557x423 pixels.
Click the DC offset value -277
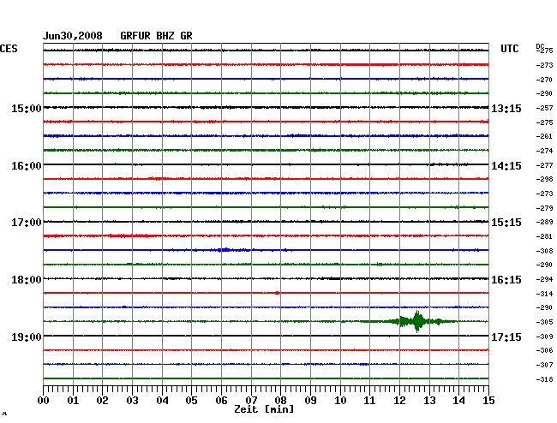pyautogui.click(x=544, y=165)
